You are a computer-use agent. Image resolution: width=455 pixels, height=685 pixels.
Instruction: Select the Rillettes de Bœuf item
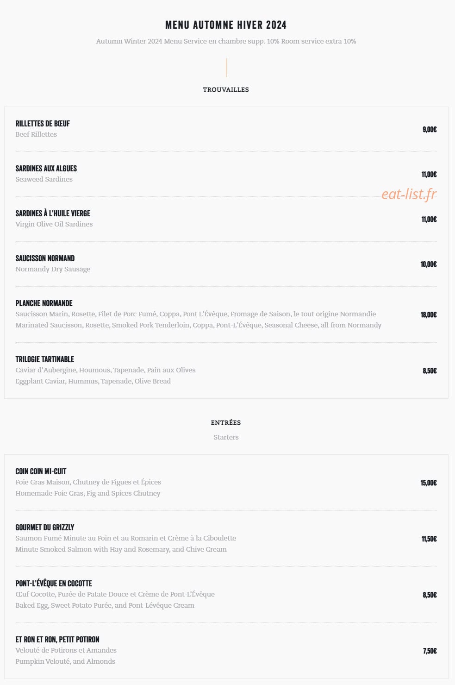pos(43,124)
